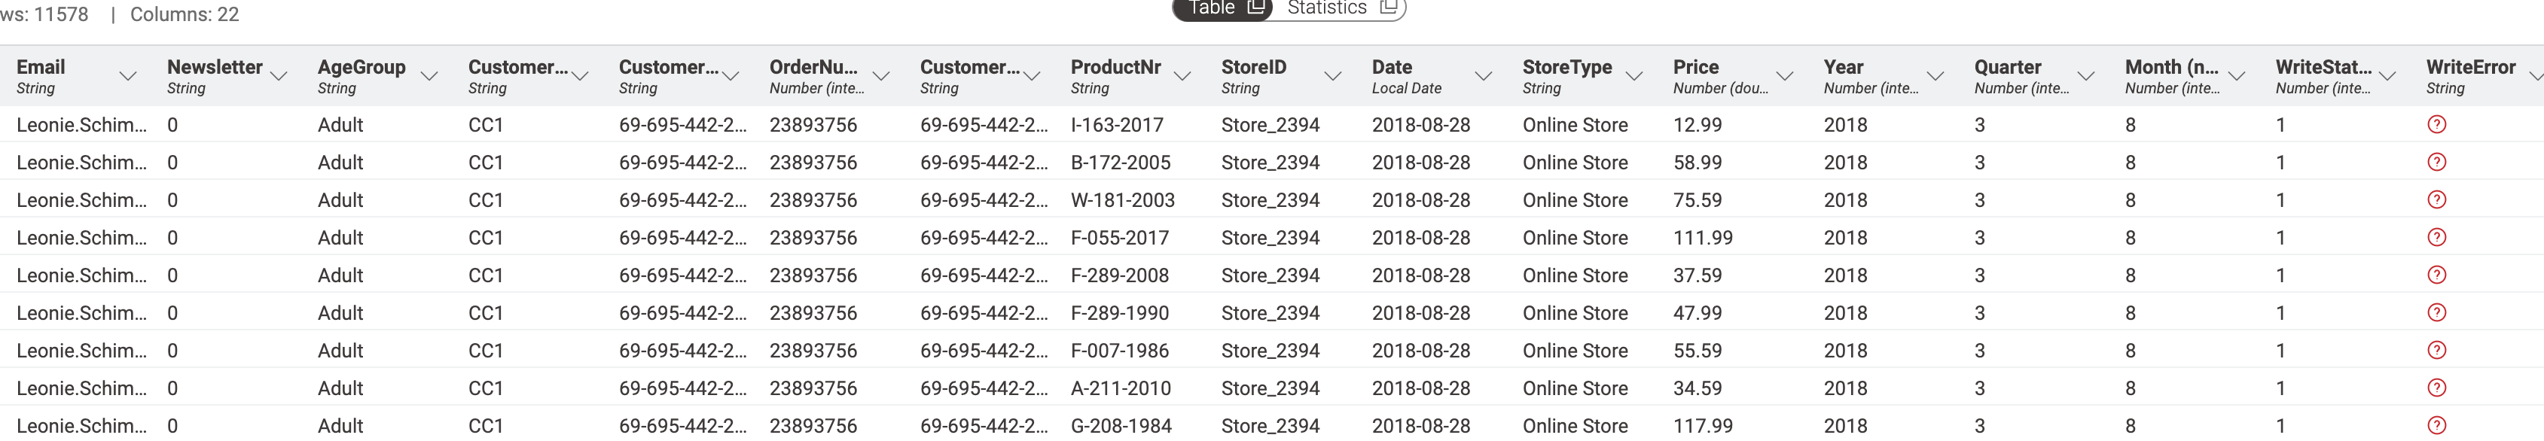Image resolution: width=2544 pixels, height=441 pixels.
Task: Expand the StoreType column options chevron
Action: click(1633, 76)
